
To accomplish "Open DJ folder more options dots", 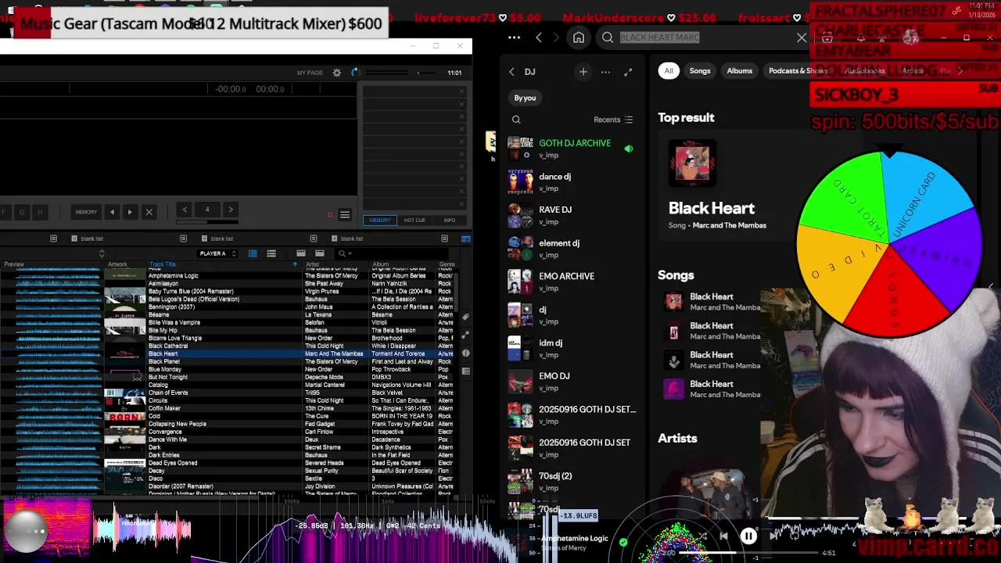I will click(605, 72).
